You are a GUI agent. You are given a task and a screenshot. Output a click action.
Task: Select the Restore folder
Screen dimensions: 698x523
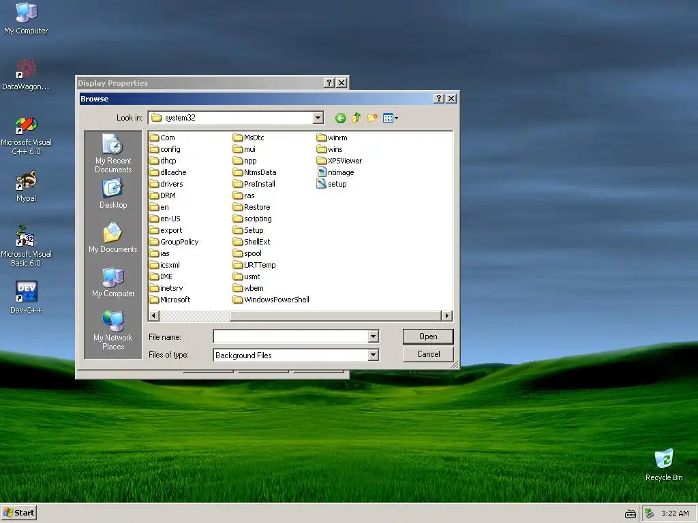252,207
